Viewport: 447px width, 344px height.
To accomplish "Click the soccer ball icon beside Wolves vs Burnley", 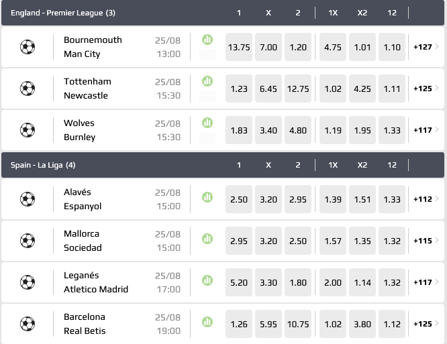I will coord(28,130).
